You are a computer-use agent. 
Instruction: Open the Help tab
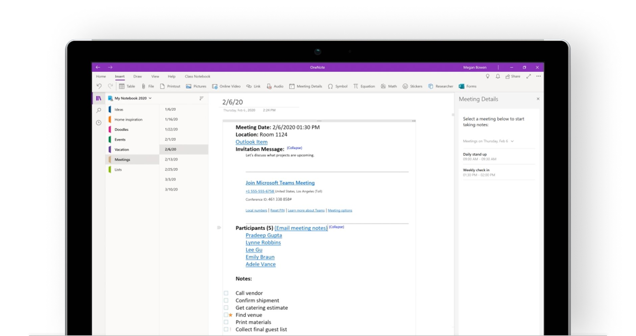[x=172, y=76]
